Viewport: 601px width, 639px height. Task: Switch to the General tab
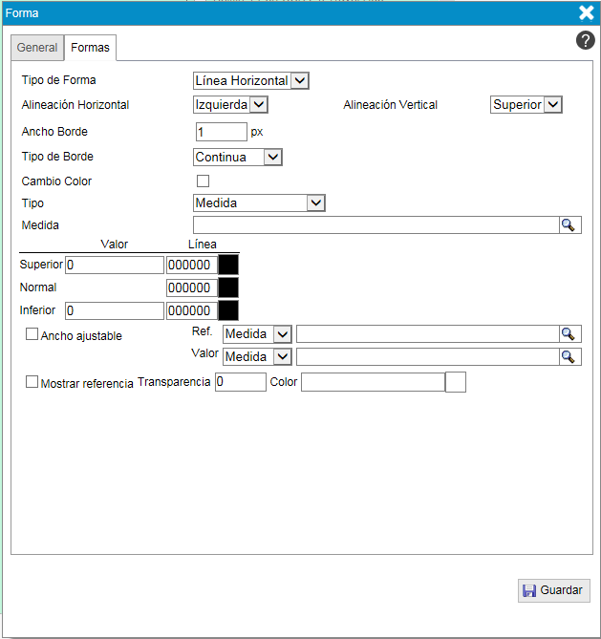click(x=37, y=48)
